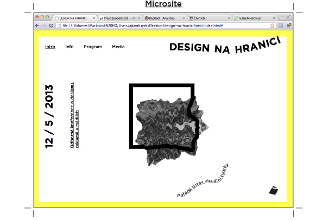Click the extension icon beside the bookmark star

click(281, 25)
